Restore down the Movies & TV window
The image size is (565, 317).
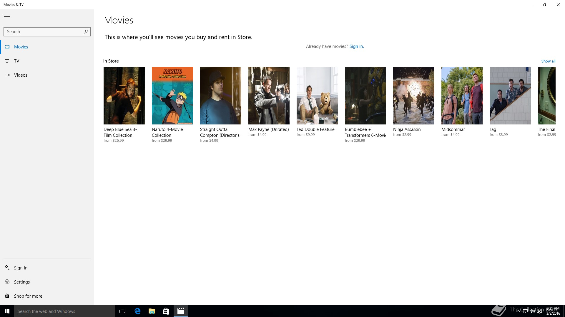coord(545,5)
